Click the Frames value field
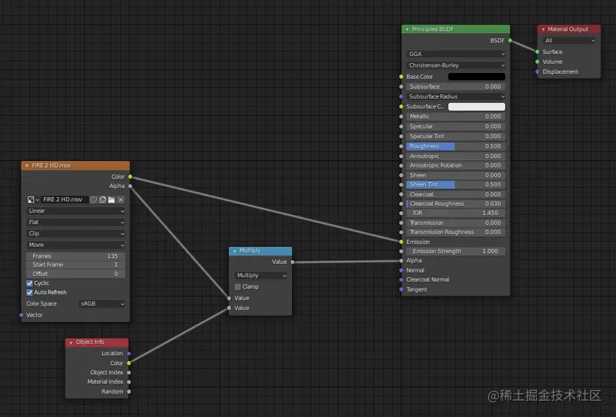This screenshot has width=616, height=417. (x=76, y=256)
